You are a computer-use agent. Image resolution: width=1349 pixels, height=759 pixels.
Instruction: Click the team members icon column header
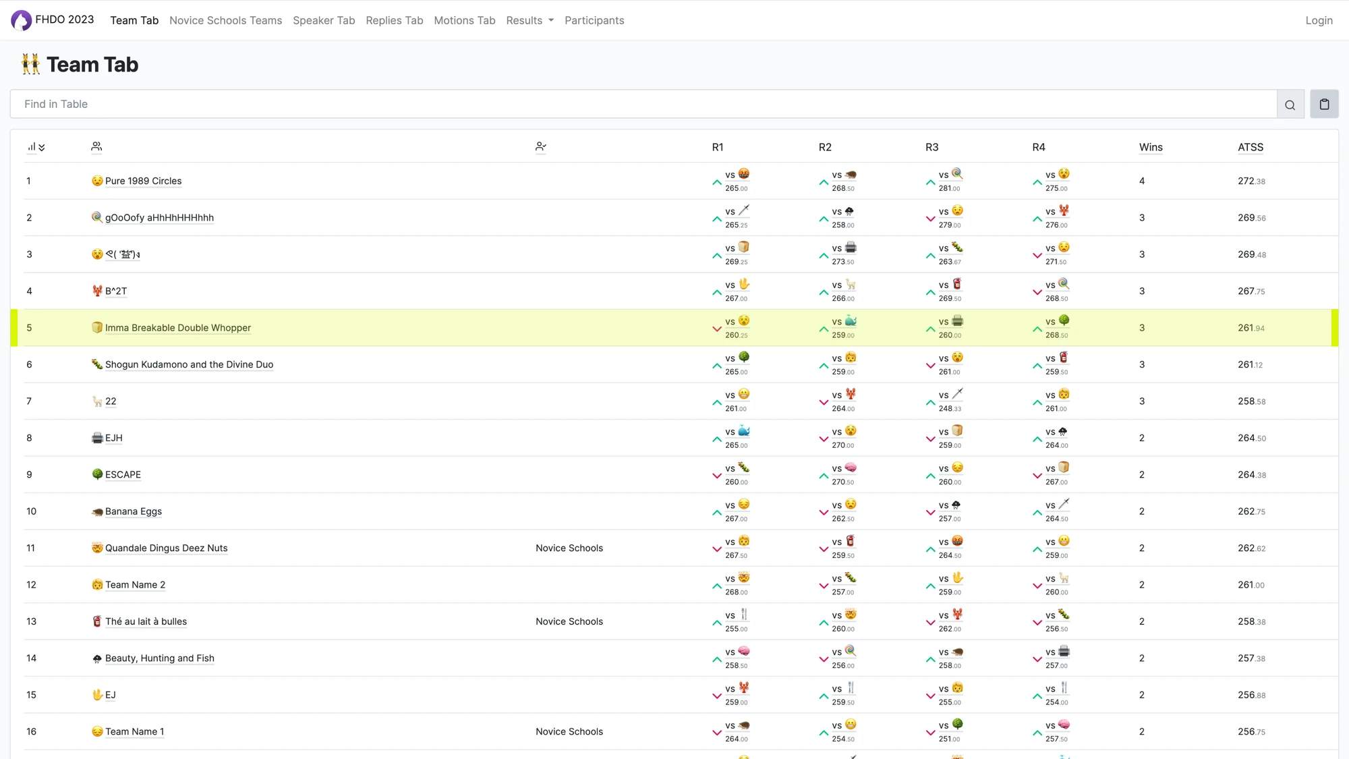point(96,146)
